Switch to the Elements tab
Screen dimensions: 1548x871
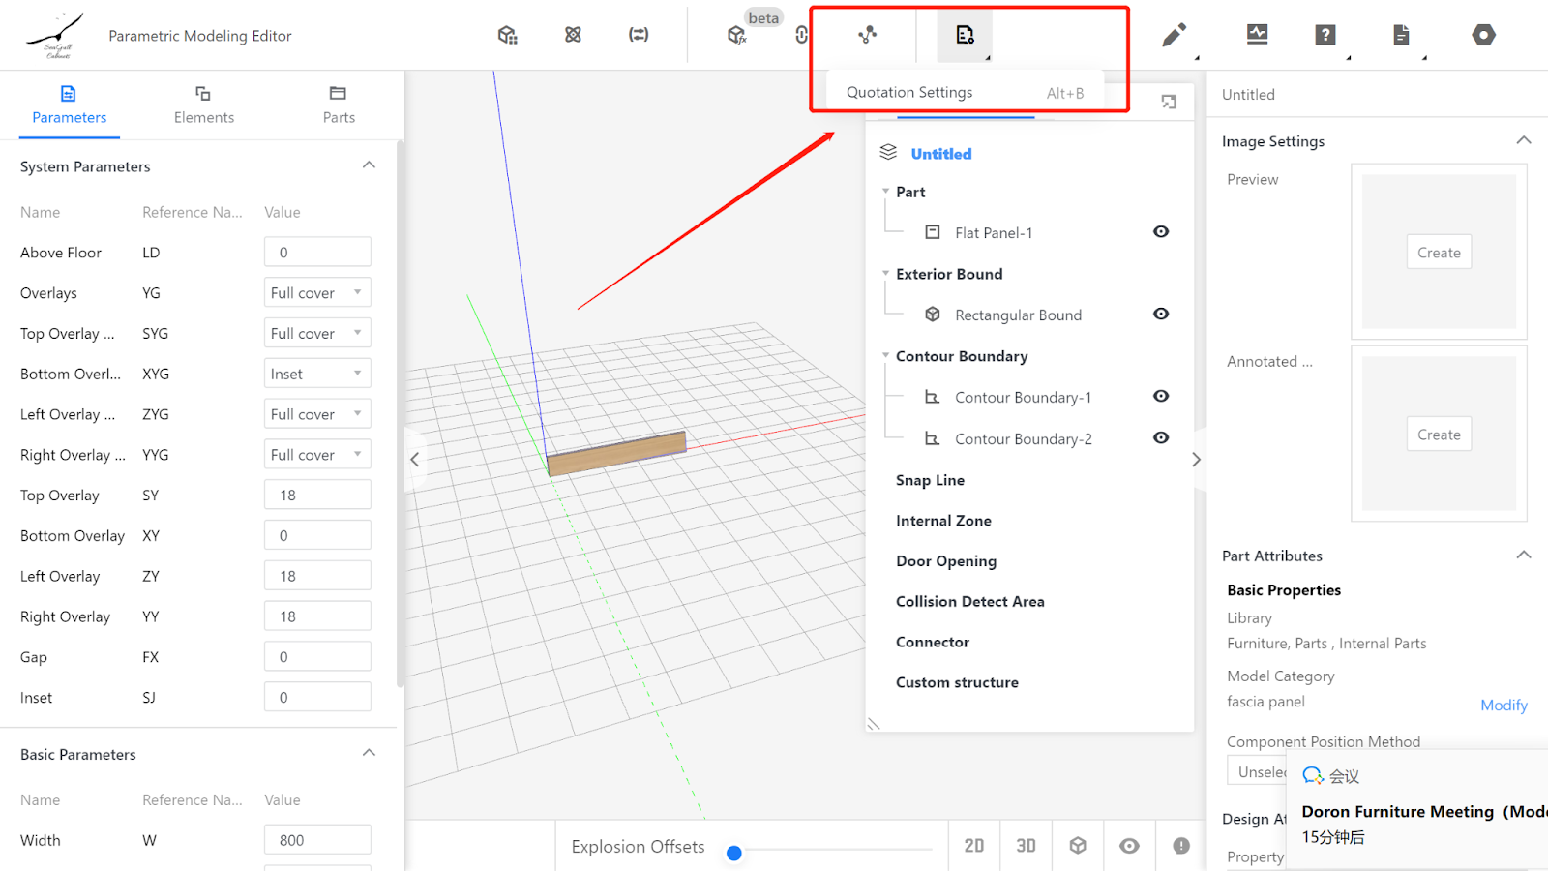203,105
